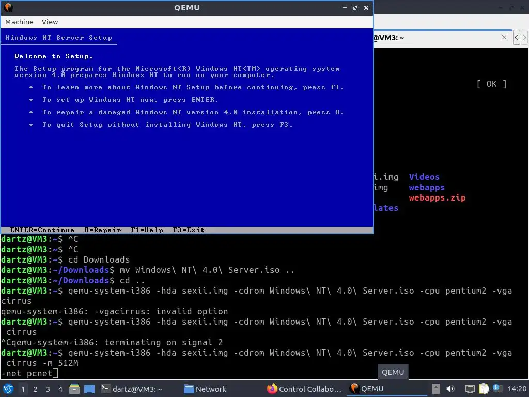Click 'R=Repair' in the Setup status bar
The image size is (529, 397).
coord(103,230)
